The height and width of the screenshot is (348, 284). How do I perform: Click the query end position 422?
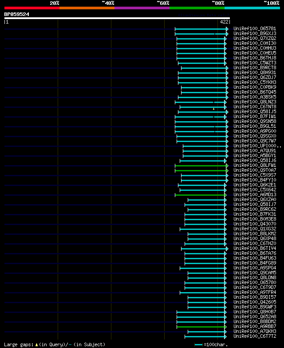224,22
